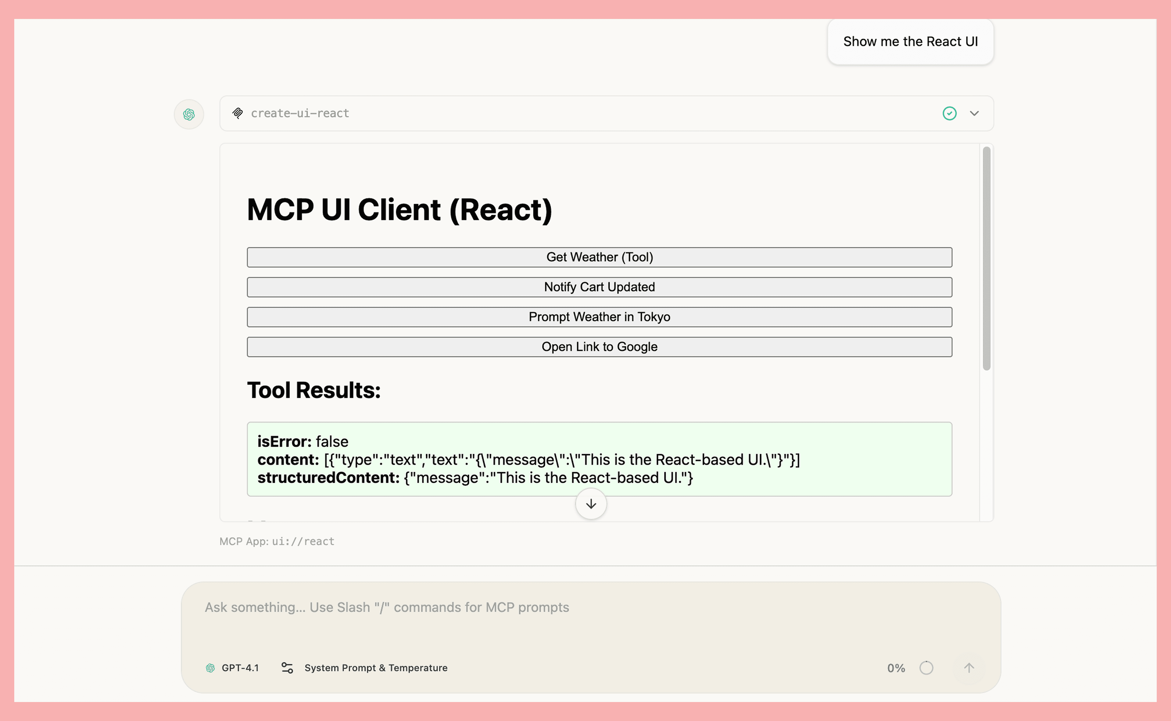Click the MCP App ui://react label

click(277, 541)
